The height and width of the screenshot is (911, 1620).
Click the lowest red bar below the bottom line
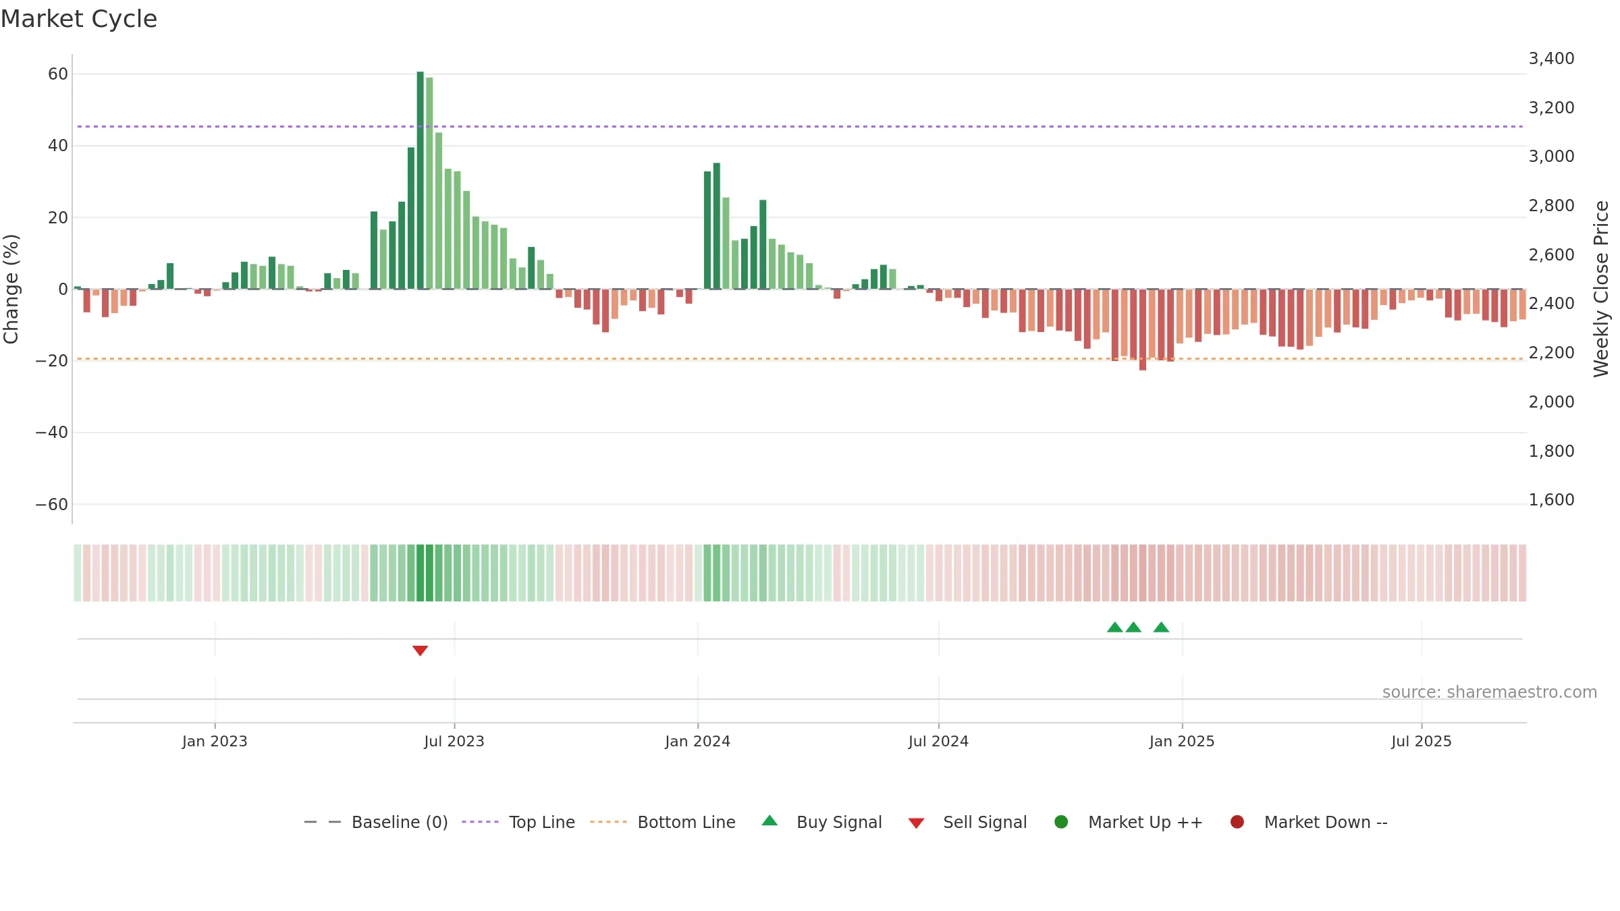[1143, 329]
